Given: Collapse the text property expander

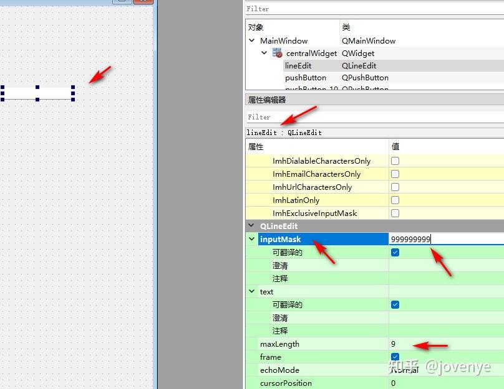Looking at the screenshot, I should tap(252, 291).
